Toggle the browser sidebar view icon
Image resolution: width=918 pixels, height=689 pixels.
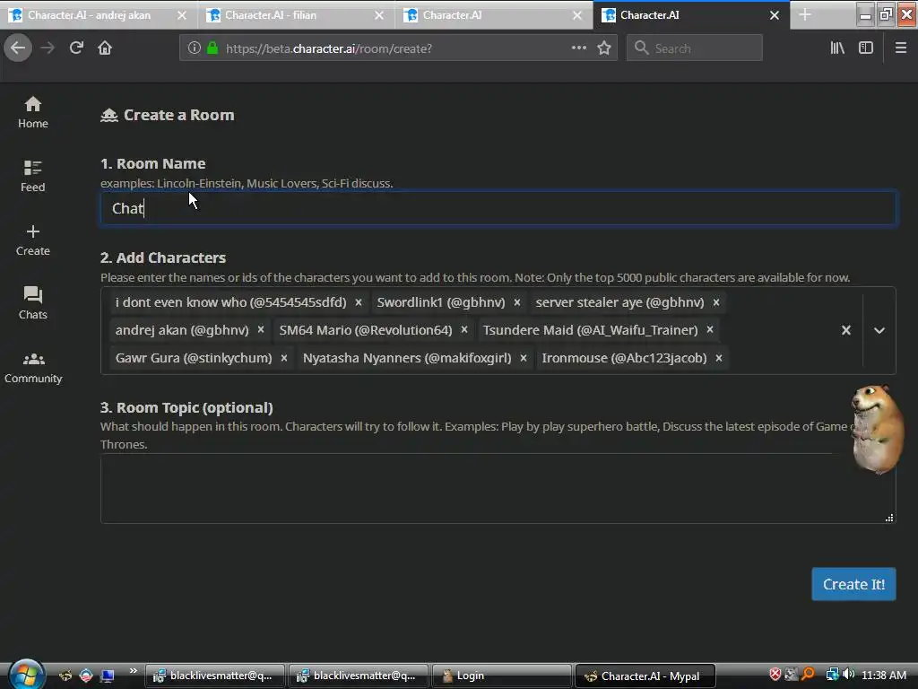click(x=866, y=48)
